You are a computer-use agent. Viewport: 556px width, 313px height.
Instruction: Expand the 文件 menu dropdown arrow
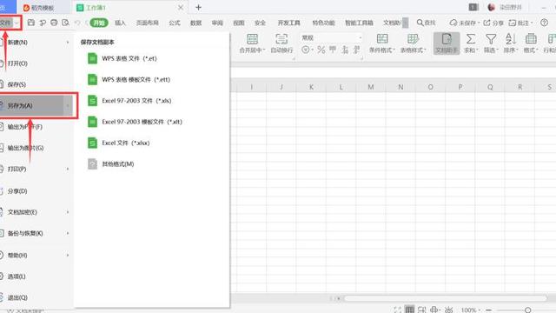[x=17, y=23]
